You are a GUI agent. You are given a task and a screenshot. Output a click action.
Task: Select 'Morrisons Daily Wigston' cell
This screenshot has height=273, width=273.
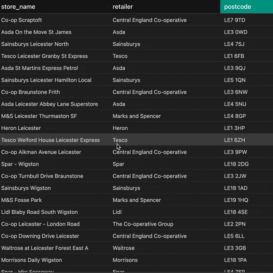coord(31,260)
